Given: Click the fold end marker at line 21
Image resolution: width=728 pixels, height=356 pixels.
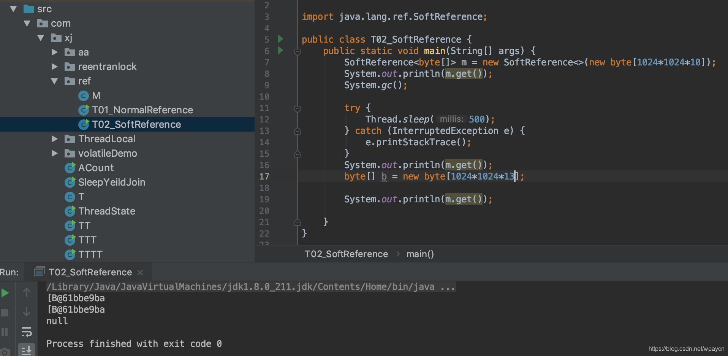Looking at the screenshot, I should click(298, 222).
